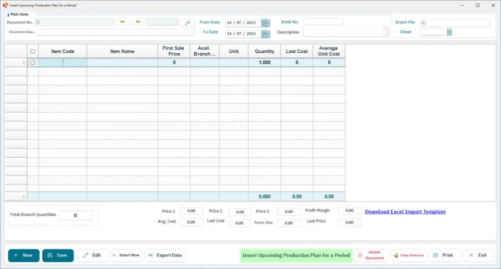Screen dimensions: 501x269
Task: Click the Avail. Branch column header
Action: point(205,51)
